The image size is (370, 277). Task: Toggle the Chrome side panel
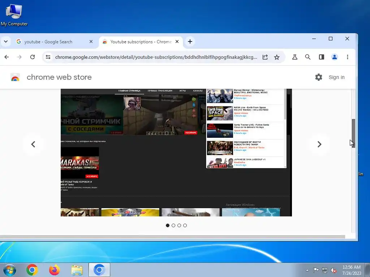(321, 57)
